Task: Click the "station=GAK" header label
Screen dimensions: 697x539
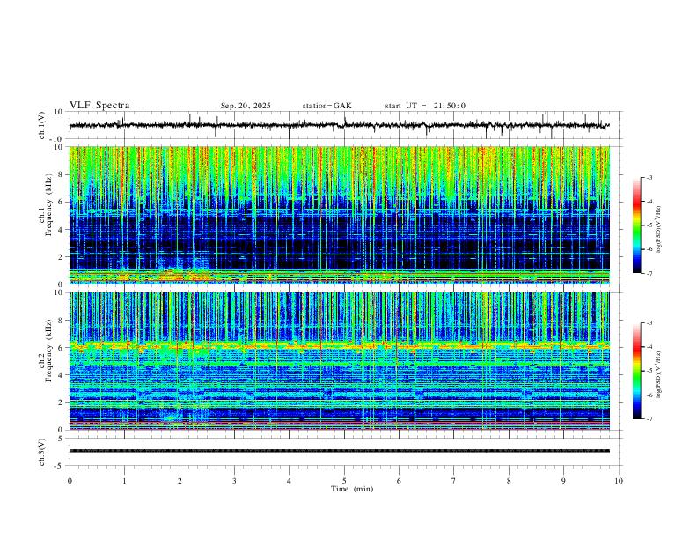Action: (326, 106)
